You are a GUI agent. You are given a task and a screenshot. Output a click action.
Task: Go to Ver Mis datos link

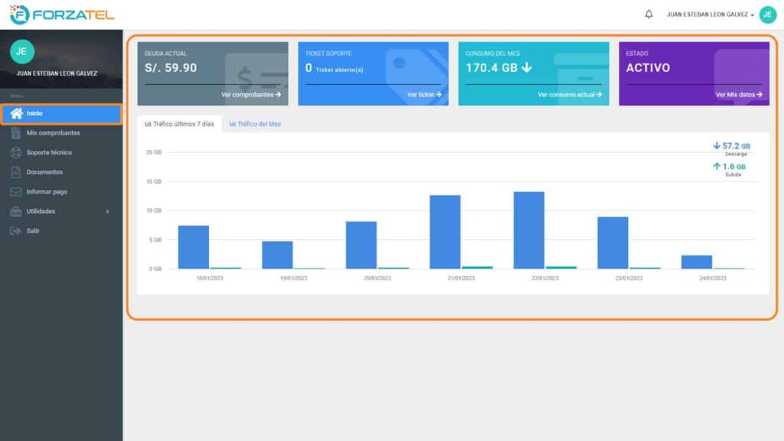point(739,95)
